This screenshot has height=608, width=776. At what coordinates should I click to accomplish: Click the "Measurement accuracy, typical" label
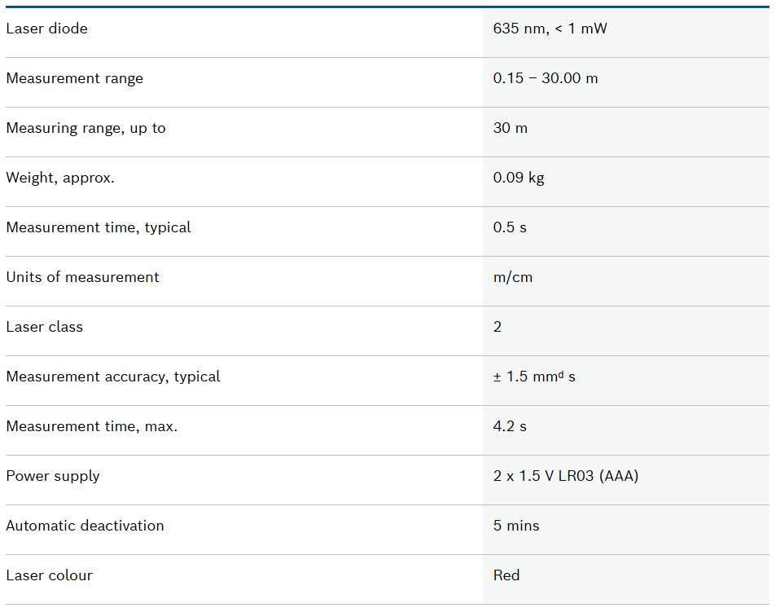pyautogui.click(x=113, y=377)
